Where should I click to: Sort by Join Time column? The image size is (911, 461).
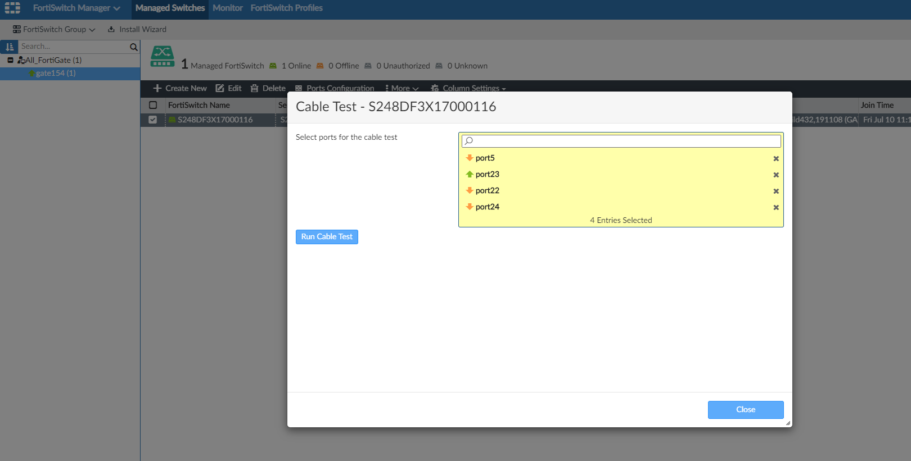[877, 105]
